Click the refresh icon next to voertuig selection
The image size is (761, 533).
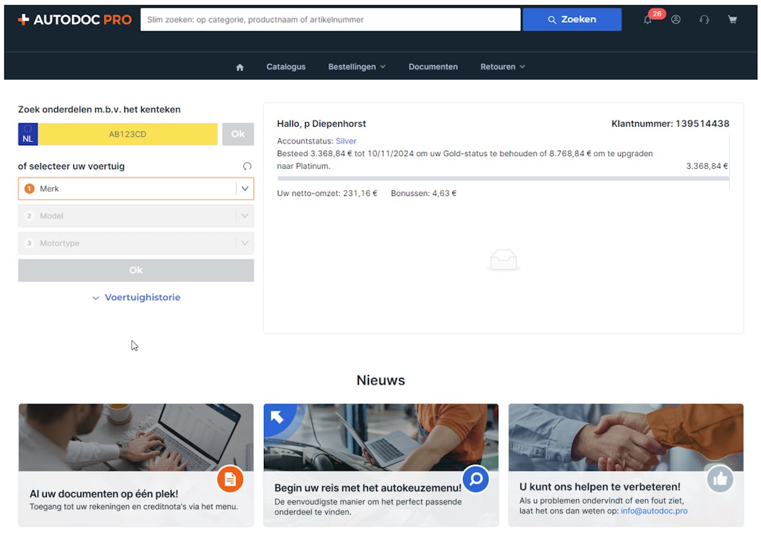point(247,166)
